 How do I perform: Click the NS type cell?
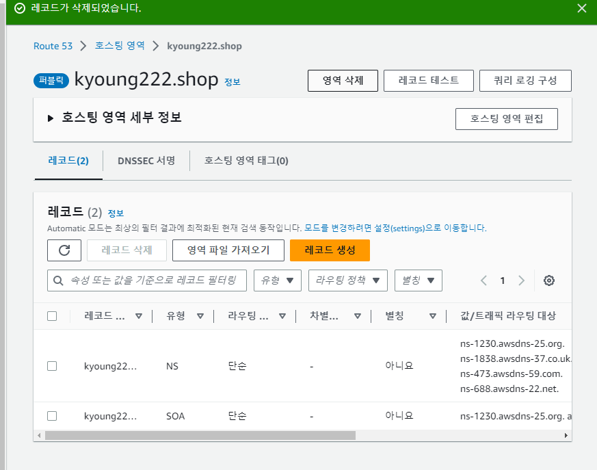click(172, 367)
